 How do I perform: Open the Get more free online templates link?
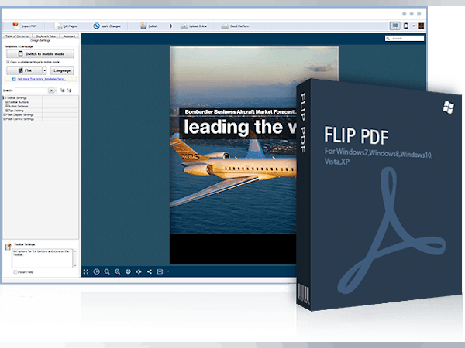42,79
